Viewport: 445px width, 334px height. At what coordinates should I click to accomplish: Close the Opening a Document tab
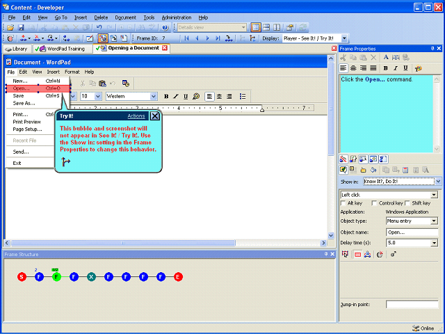[x=164, y=48]
